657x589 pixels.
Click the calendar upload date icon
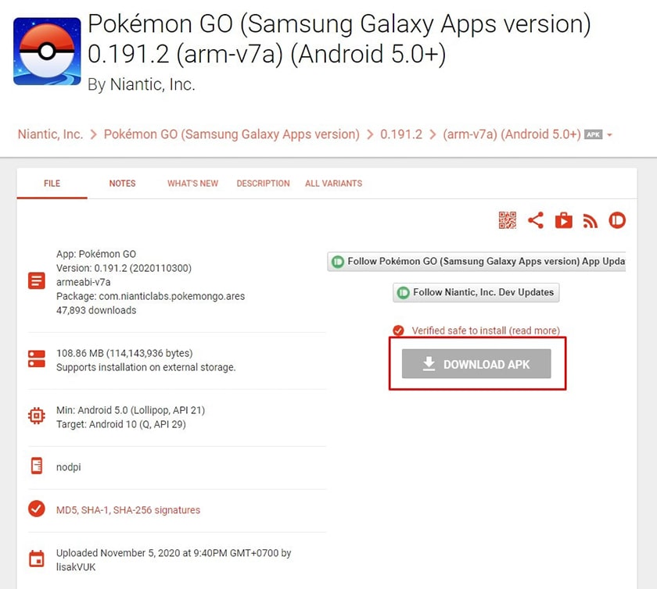click(x=37, y=559)
